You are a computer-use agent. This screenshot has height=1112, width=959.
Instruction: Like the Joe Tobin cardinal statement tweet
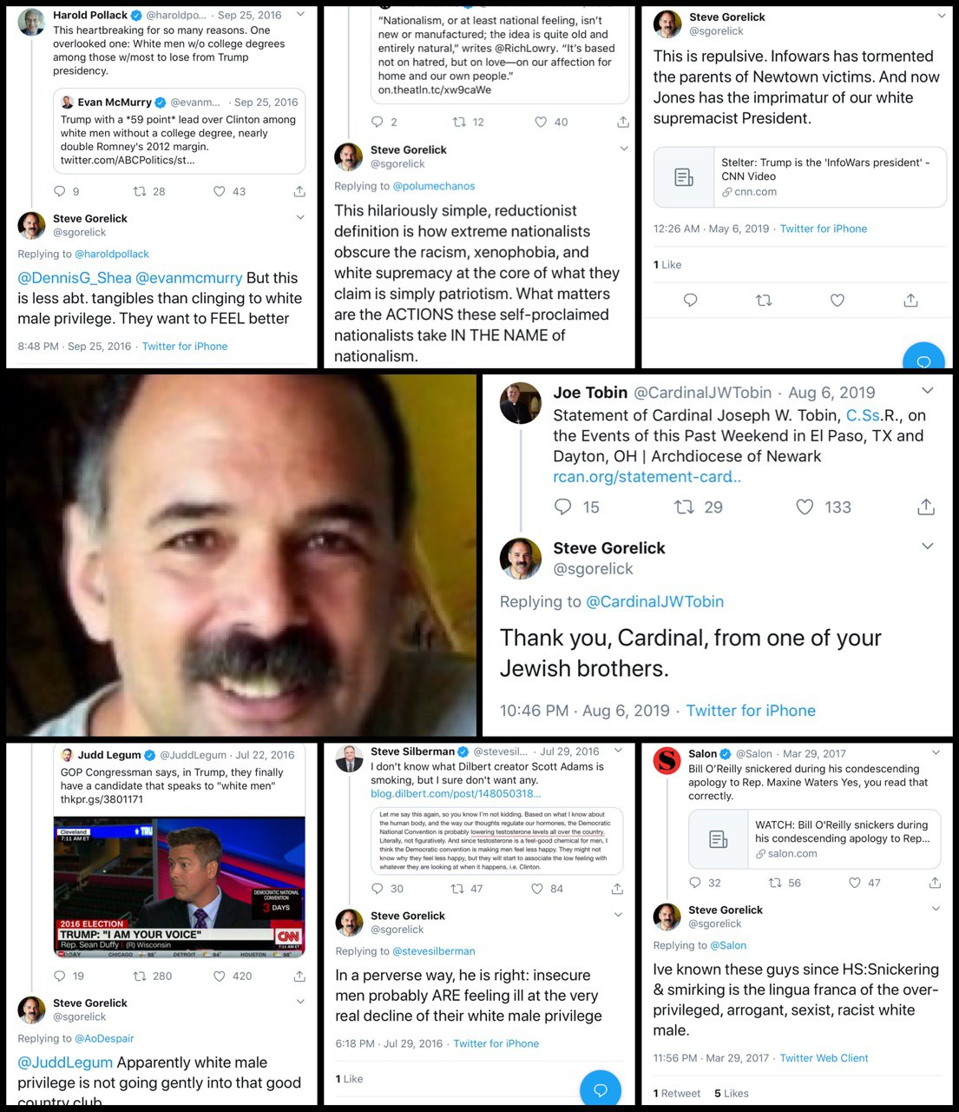point(805,507)
